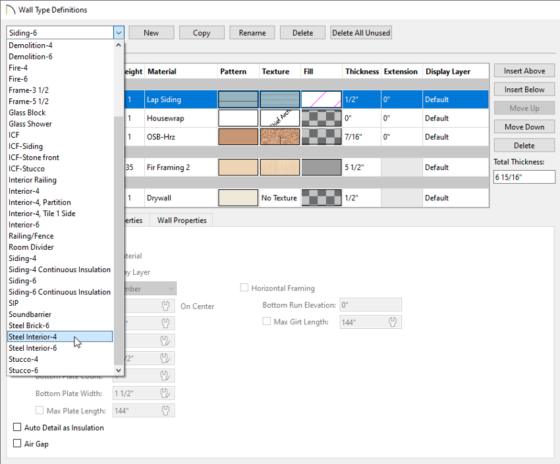The height and width of the screenshot is (464, 560).
Task: Select Interior Railing list entry
Action: [60, 180]
